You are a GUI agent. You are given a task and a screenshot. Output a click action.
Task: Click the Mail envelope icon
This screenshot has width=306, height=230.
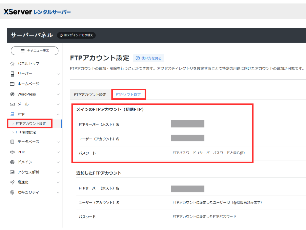coord(12,104)
